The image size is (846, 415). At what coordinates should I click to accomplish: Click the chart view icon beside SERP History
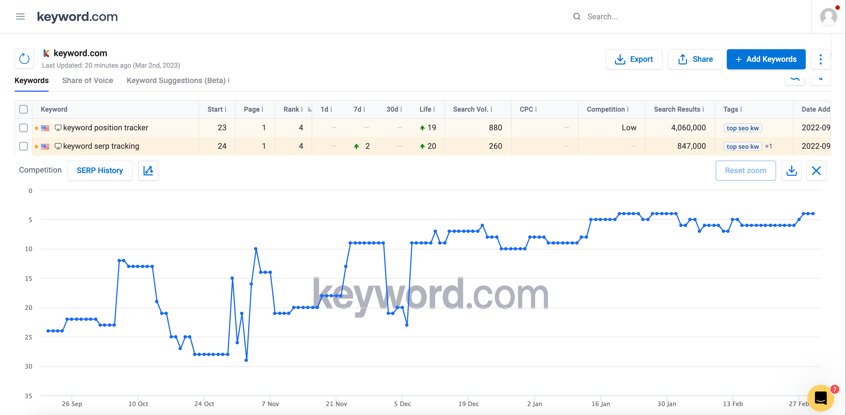pyautogui.click(x=148, y=170)
